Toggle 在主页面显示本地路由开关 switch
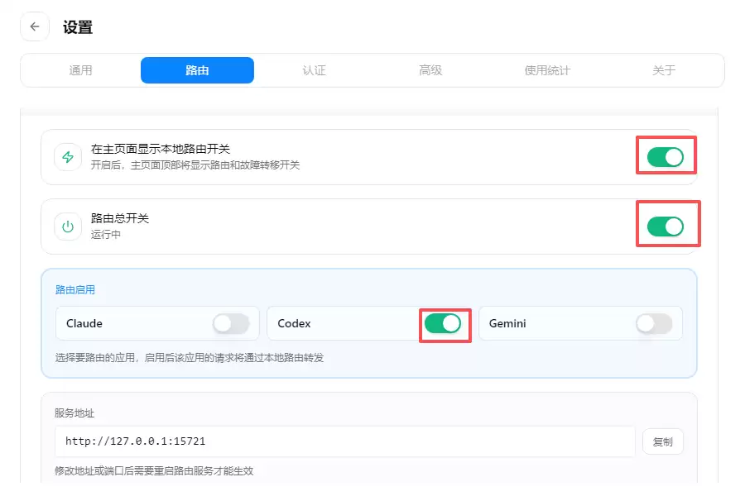 tap(666, 157)
